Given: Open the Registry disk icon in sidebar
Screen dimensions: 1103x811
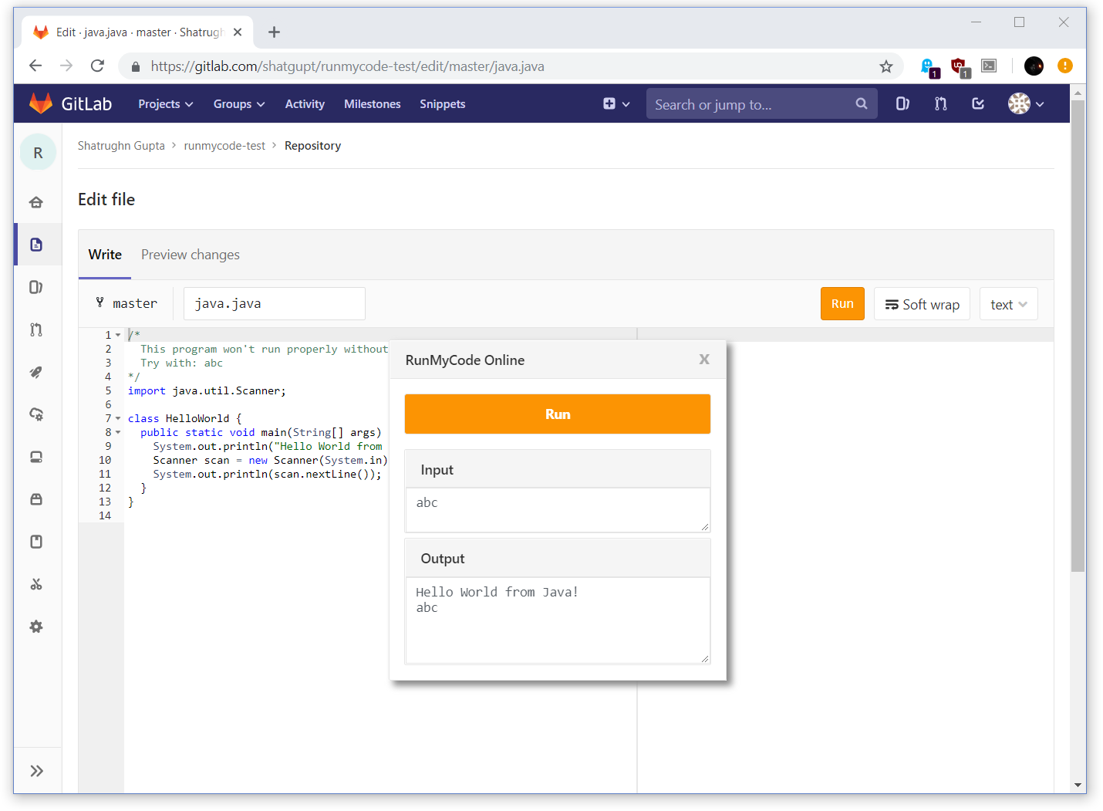Looking at the screenshot, I should (36, 457).
